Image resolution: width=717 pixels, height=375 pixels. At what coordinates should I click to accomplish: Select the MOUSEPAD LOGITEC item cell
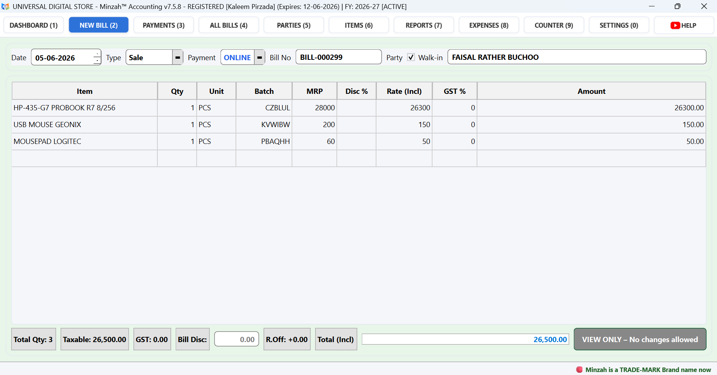click(x=85, y=141)
